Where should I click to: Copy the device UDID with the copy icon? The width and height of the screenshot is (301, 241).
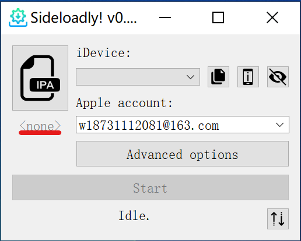click(218, 77)
